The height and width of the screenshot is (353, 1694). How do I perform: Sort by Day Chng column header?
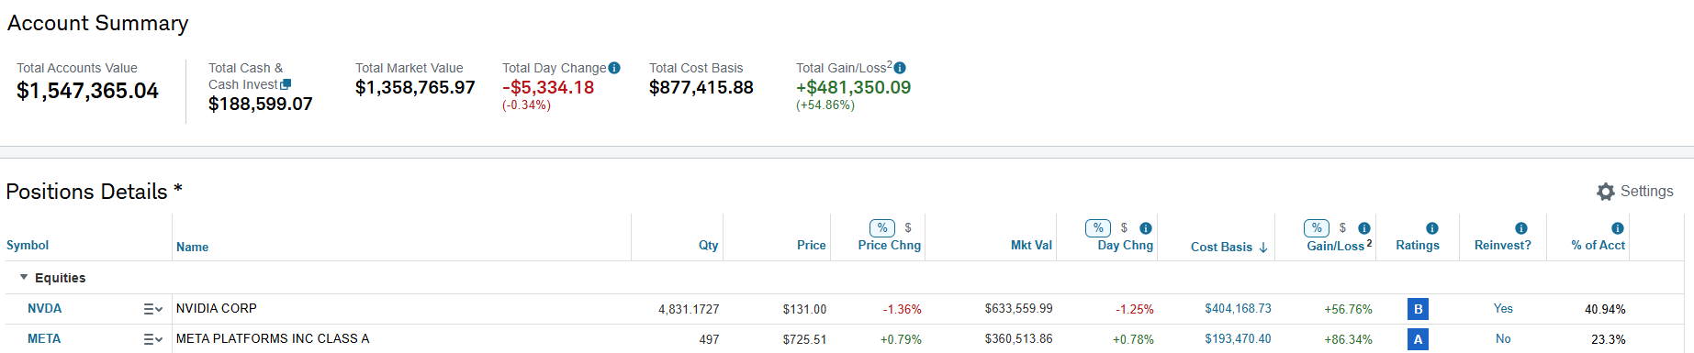(x=1125, y=246)
